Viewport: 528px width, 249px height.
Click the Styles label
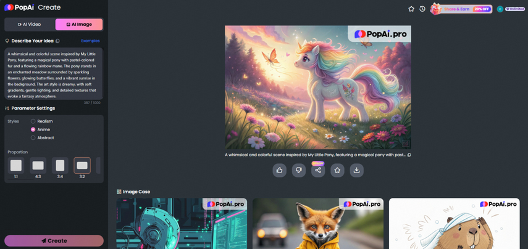tap(13, 121)
